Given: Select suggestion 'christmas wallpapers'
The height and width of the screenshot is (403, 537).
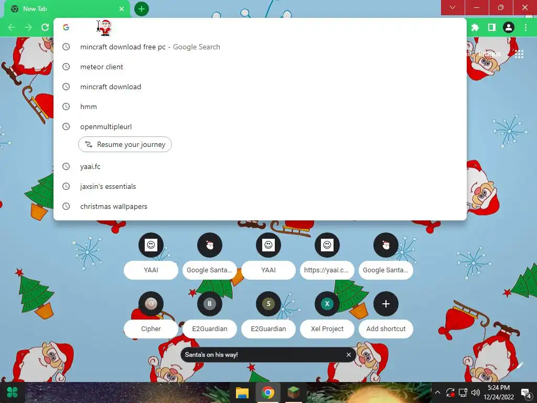Looking at the screenshot, I should click(260, 206).
